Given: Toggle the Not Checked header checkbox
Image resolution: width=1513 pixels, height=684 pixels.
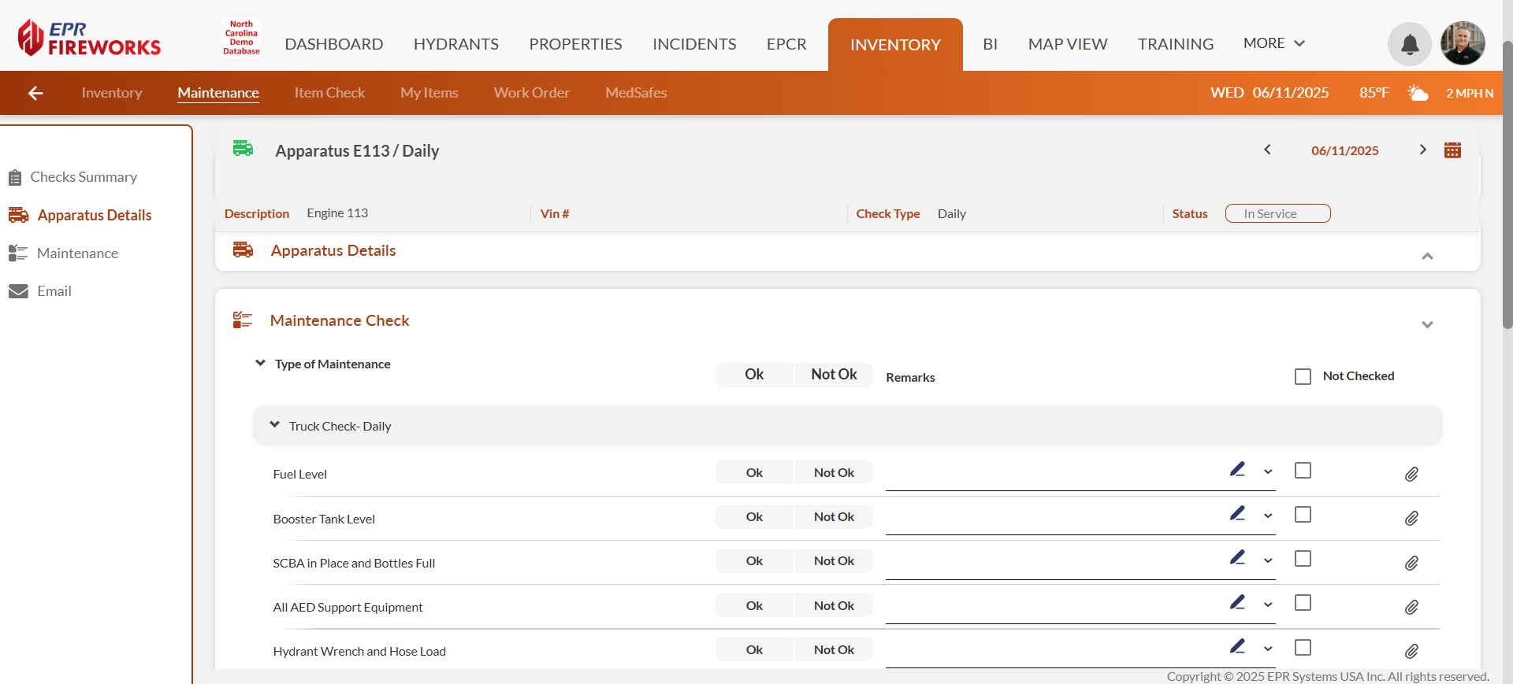Looking at the screenshot, I should (x=1303, y=376).
